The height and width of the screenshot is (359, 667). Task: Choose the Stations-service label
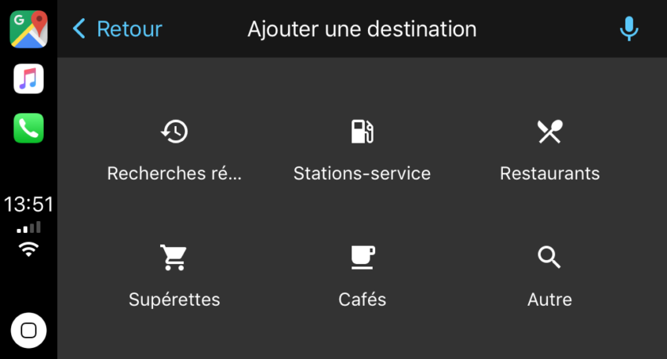[362, 173]
